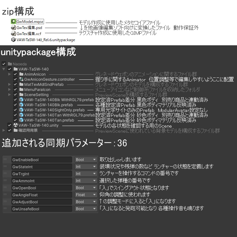The width and height of the screenshot is (237, 237).
Task: Open the Int type dropdown for GwAmmoInt
Action: [86, 181]
